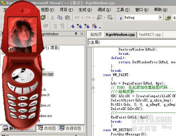Collapse the solution tree root node
Viewport: 176px width, 136px height.
pyautogui.click(x=3, y=53)
